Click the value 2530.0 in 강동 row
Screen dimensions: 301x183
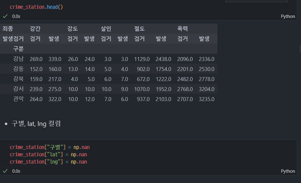click(206, 69)
